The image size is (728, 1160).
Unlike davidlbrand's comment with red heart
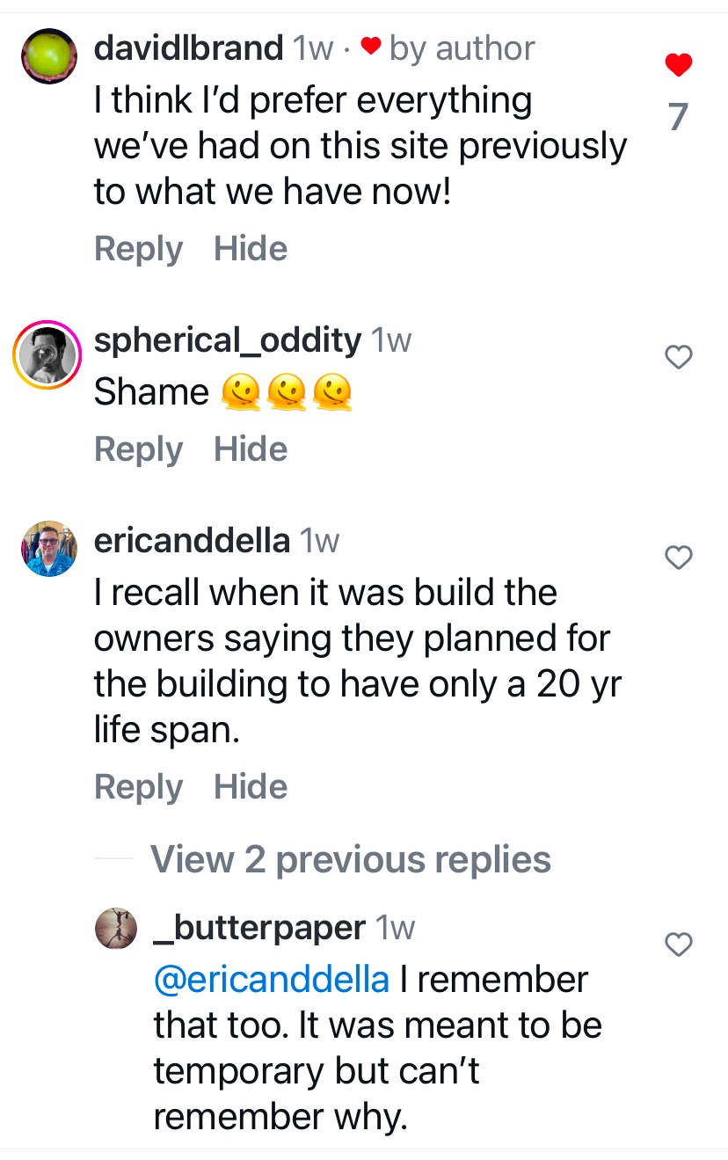point(677,64)
